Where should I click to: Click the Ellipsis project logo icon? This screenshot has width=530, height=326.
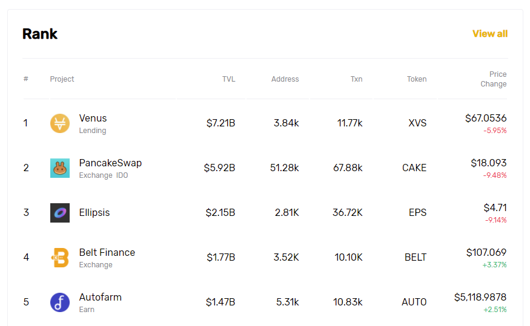60,213
